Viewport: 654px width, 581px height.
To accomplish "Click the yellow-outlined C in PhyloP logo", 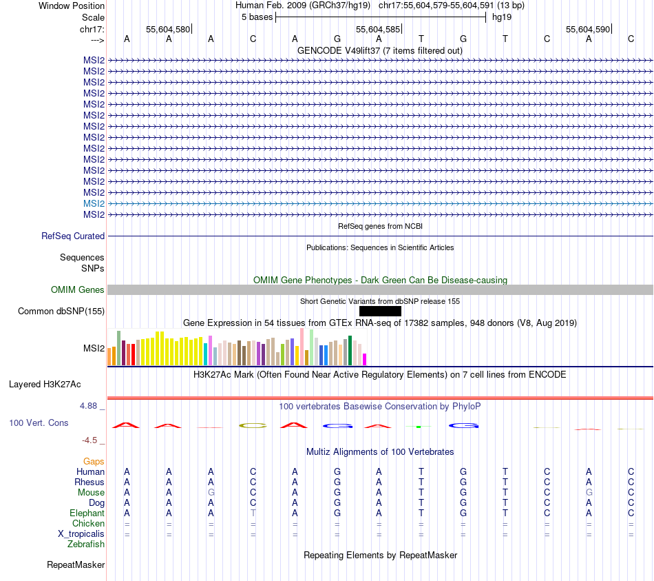I will point(253,426).
